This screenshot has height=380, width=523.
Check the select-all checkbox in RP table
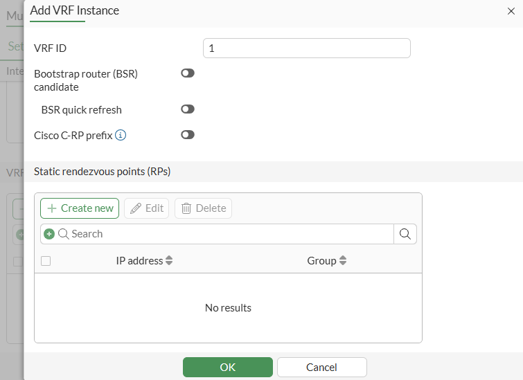pyautogui.click(x=46, y=261)
